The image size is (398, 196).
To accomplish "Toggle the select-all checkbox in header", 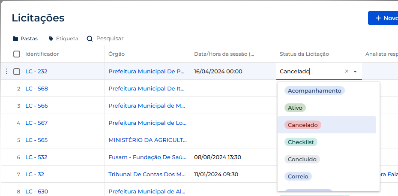I will 17,54.
